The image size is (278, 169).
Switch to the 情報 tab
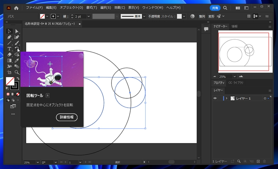tap(234, 27)
